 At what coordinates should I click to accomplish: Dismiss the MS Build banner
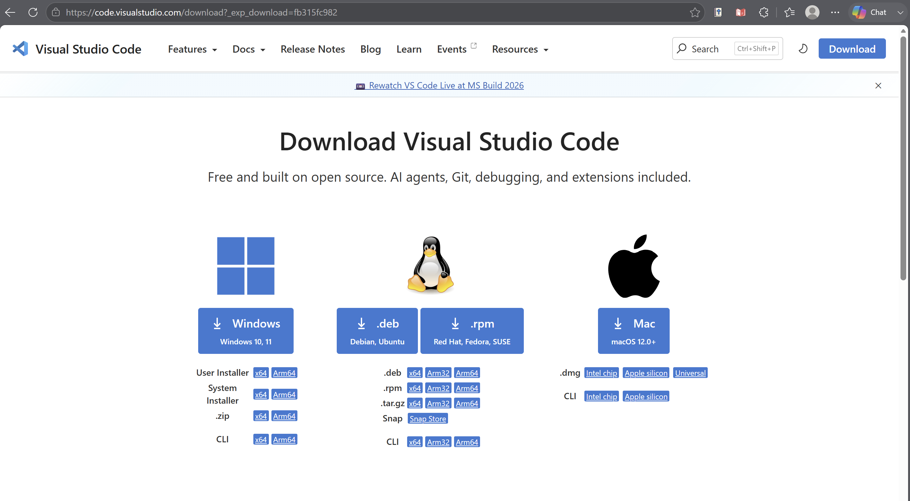click(x=878, y=86)
